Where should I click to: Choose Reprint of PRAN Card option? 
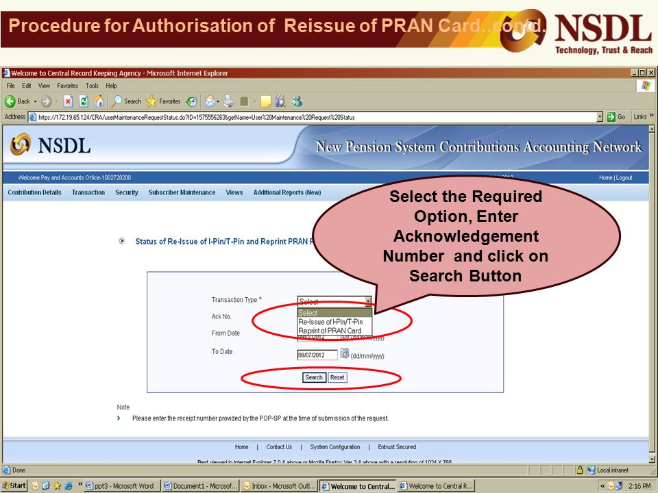tap(330, 330)
